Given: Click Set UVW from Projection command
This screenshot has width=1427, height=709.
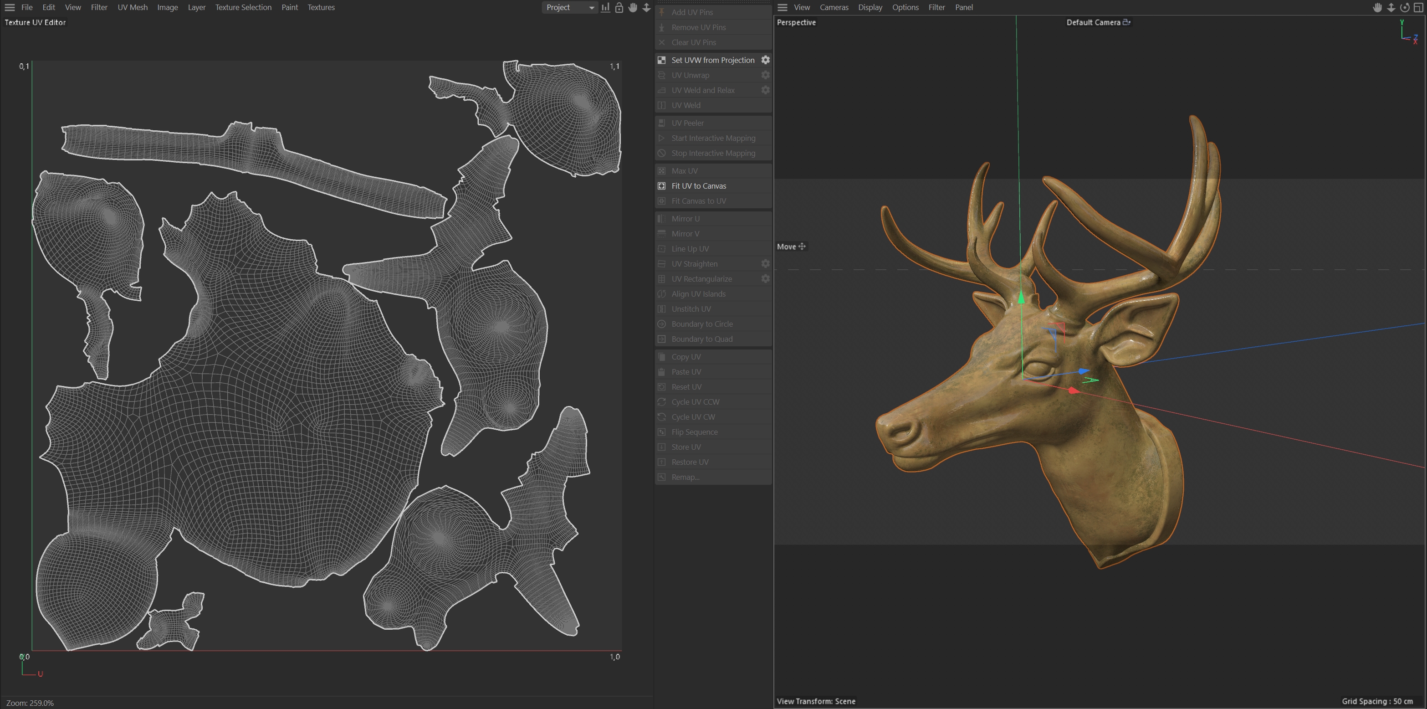Looking at the screenshot, I should pos(712,60).
